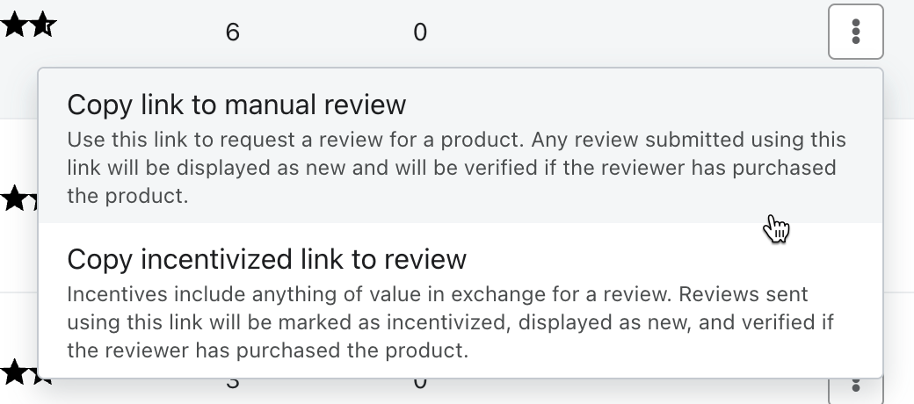Click the "0" value in the top row

pos(420,32)
